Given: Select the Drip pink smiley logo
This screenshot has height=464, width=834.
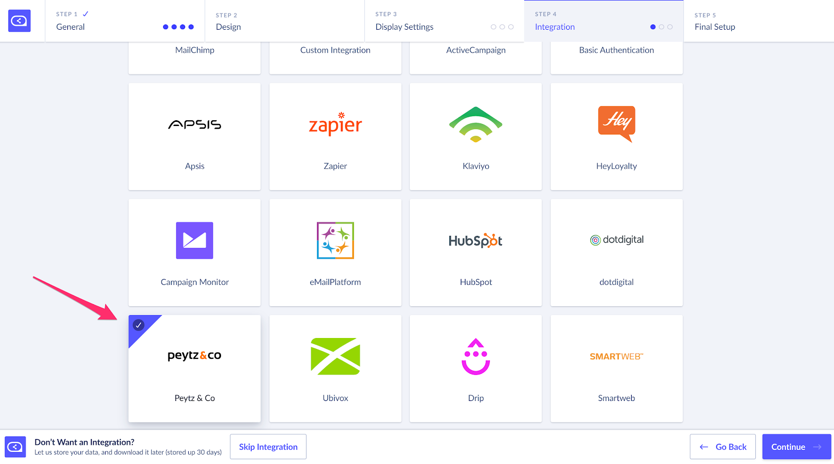Looking at the screenshot, I should [476, 357].
